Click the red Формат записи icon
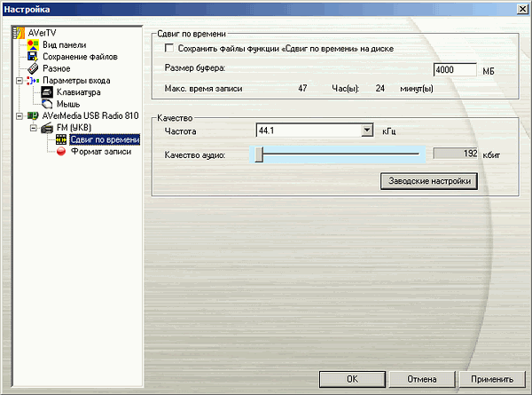The image size is (532, 395). pos(61,152)
